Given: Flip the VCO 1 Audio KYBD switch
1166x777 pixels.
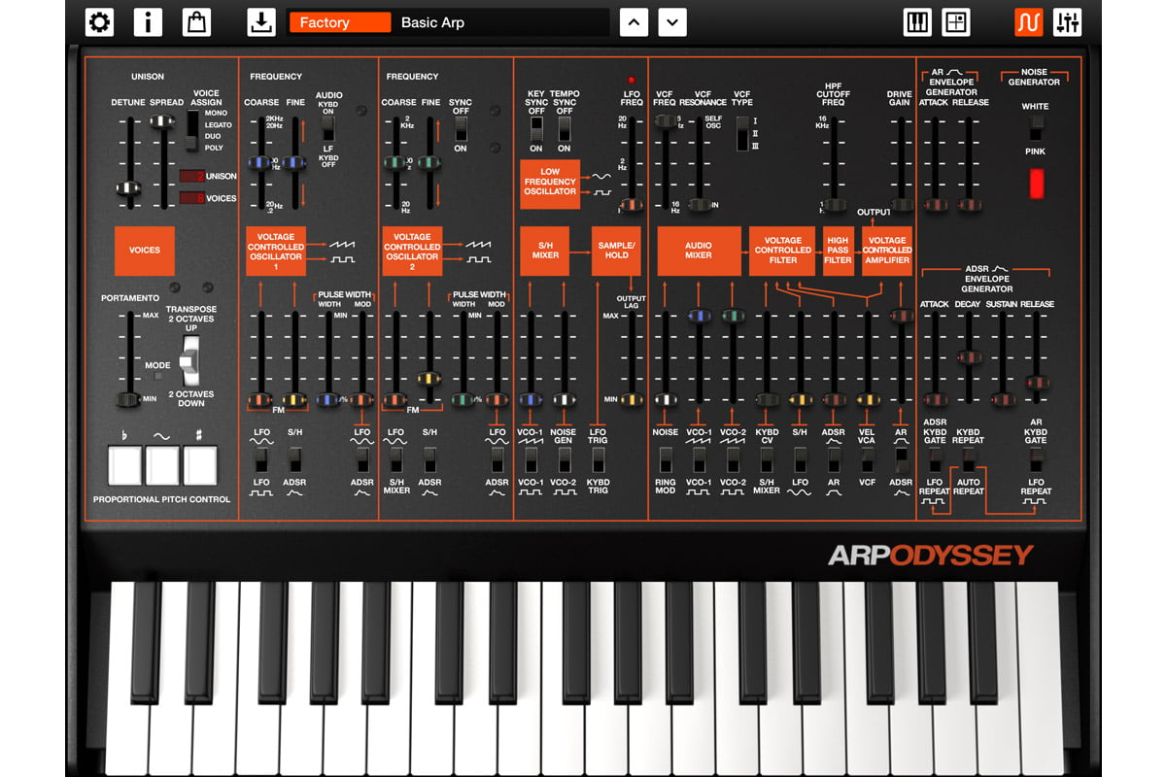Looking at the screenshot, I should point(328,130).
